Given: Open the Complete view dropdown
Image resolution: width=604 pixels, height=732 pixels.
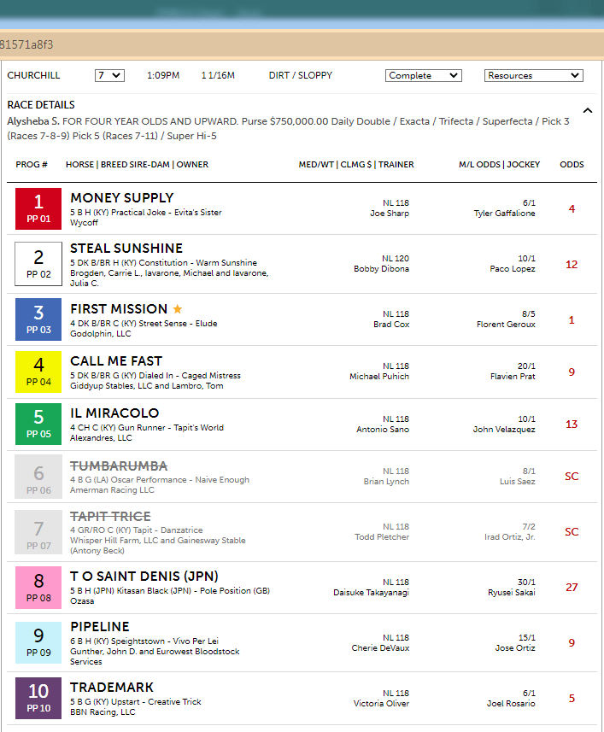Looking at the screenshot, I should pyautogui.click(x=424, y=76).
